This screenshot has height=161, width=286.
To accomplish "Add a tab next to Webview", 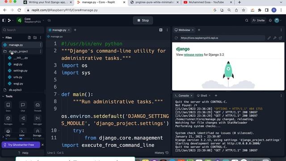I will pyautogui.click(x=199, y=30).
